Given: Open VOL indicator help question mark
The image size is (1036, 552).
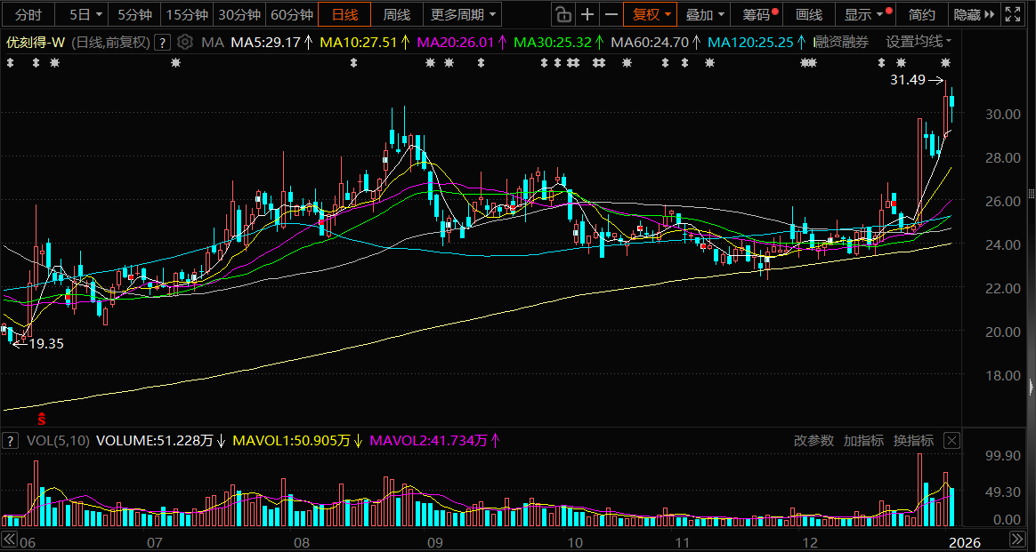Looking at the screenshot, I should pyautogui.click(x=11, y=441).
